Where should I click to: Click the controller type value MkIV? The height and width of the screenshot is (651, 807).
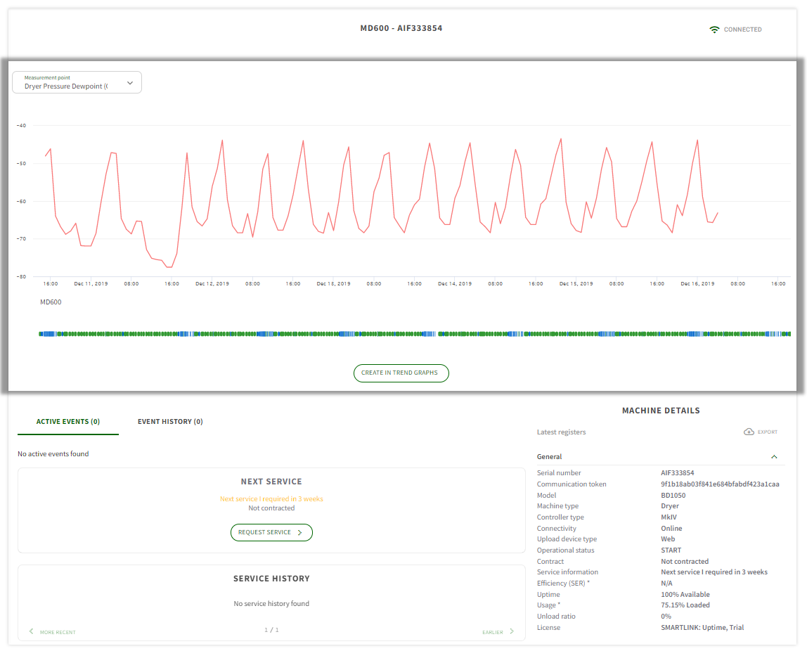coord(669,517)
